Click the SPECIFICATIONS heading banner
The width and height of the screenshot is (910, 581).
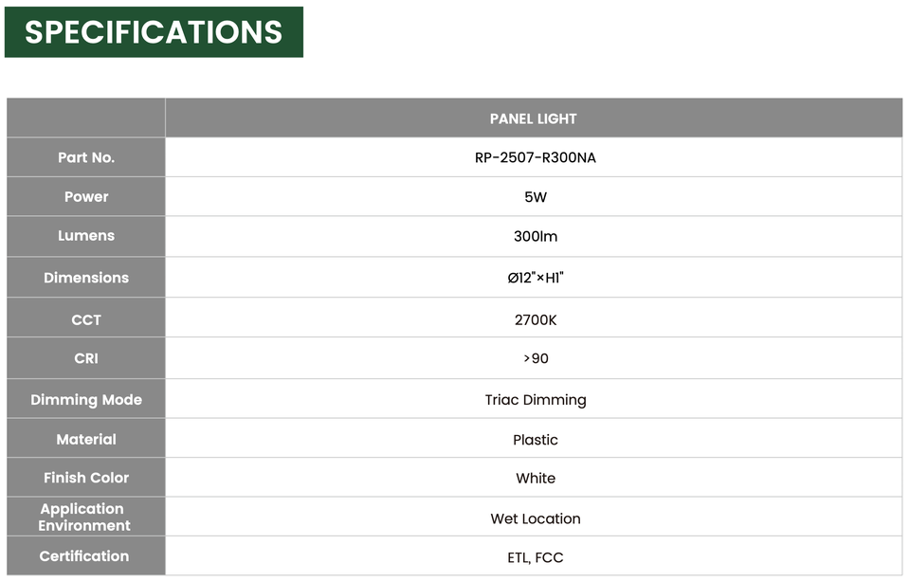coord(154,32)
